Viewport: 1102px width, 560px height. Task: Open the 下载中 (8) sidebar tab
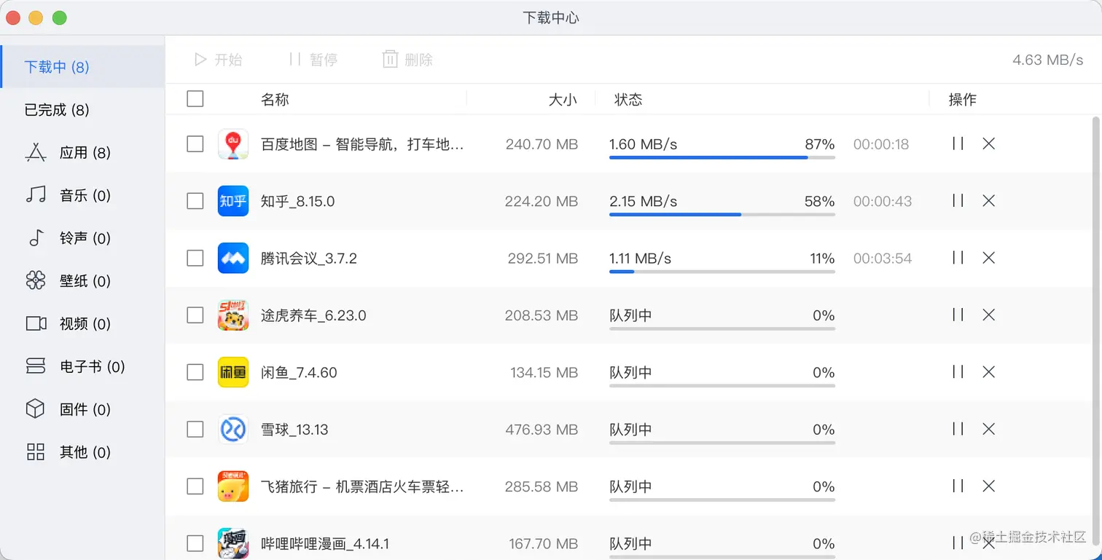coord(82,67)
